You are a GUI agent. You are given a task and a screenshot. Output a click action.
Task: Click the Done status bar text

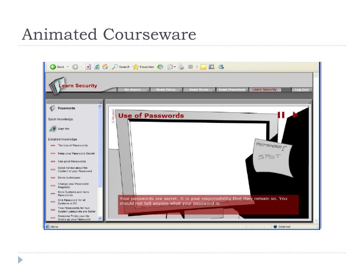[54, 227]
